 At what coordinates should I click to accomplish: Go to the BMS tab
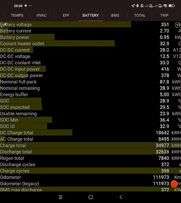pyautogui.click(x=115, y=15)
